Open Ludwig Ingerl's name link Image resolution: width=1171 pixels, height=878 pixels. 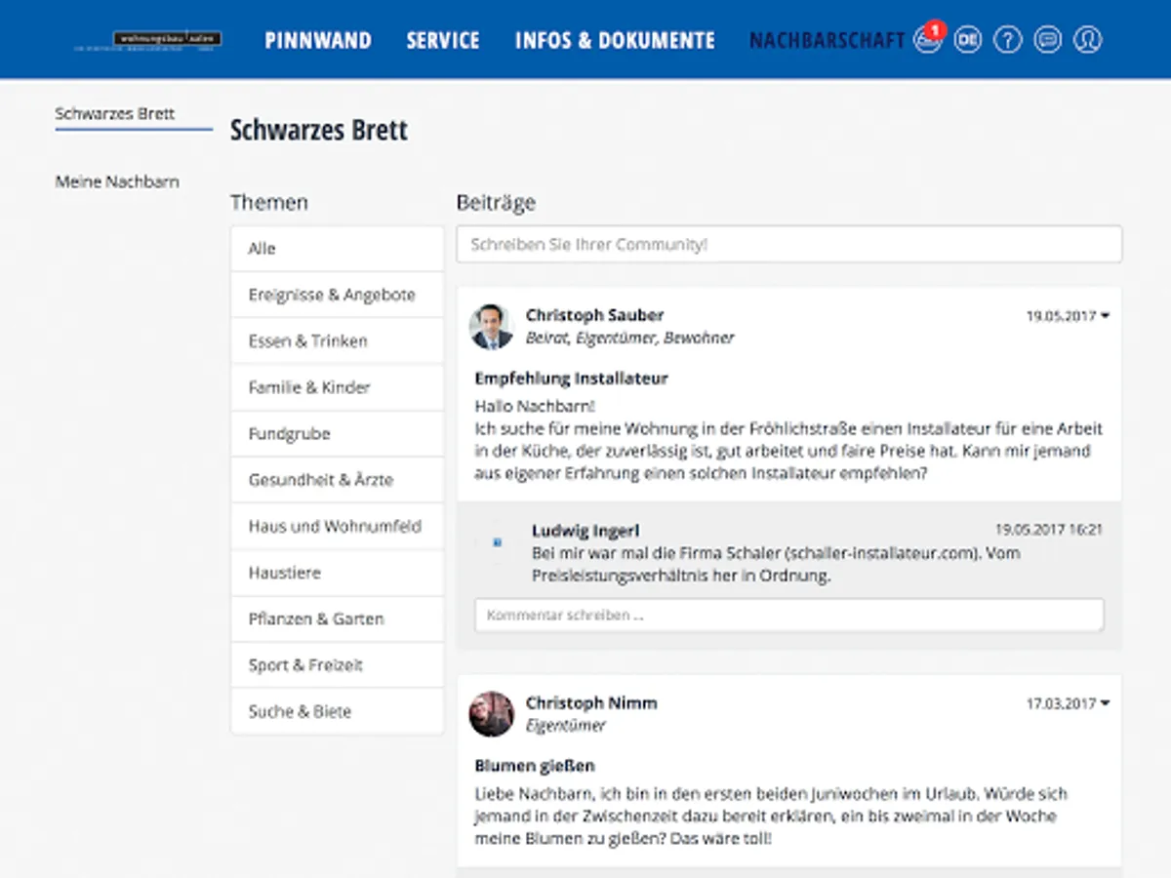[585, 531]
